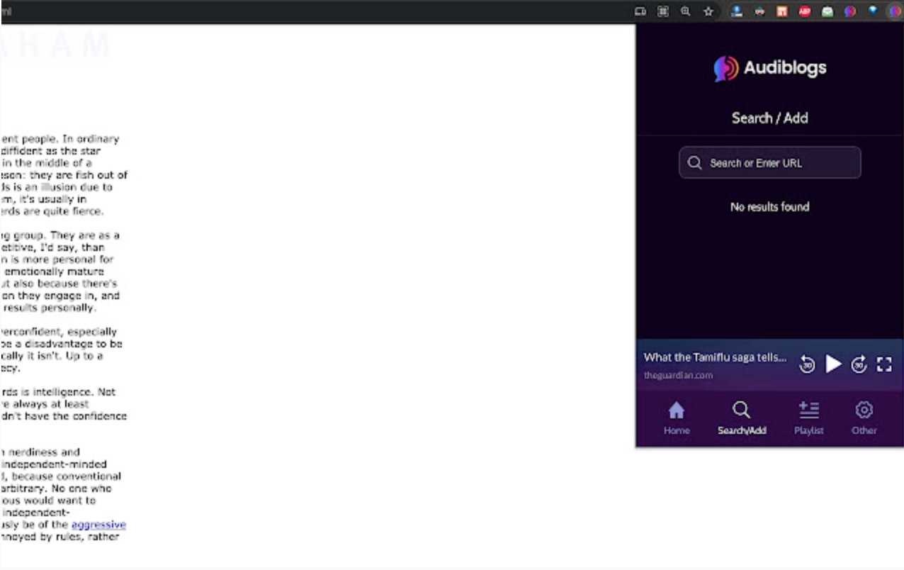
Task: Expand the player to fullscreen
Action: (x=884, y=364)
